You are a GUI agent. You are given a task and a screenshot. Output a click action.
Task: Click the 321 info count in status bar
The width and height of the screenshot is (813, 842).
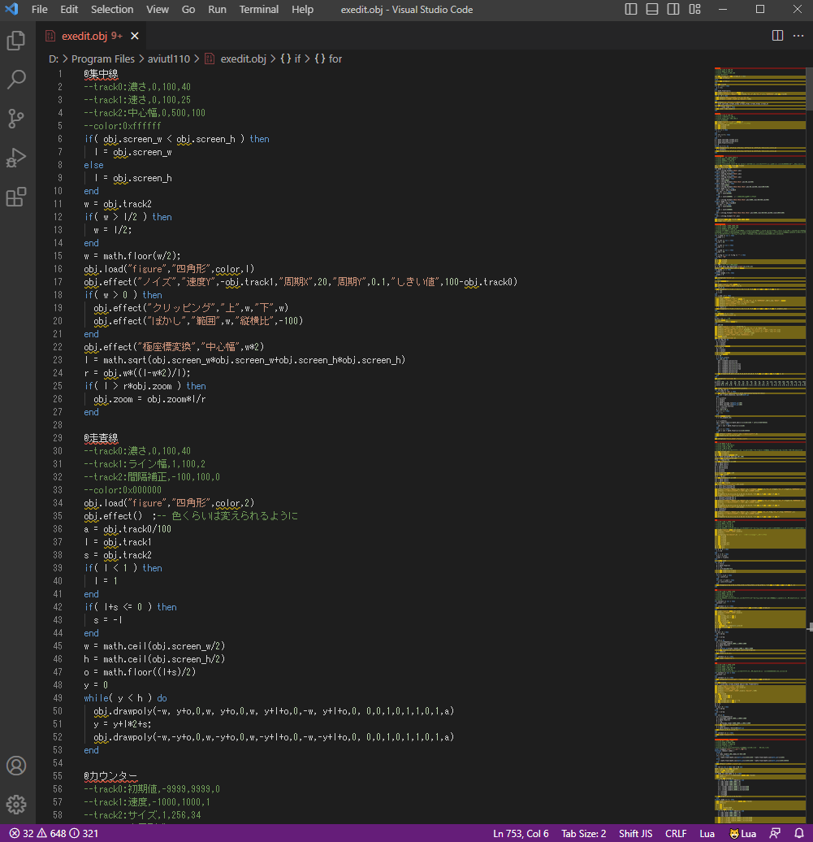click(84, 833)
